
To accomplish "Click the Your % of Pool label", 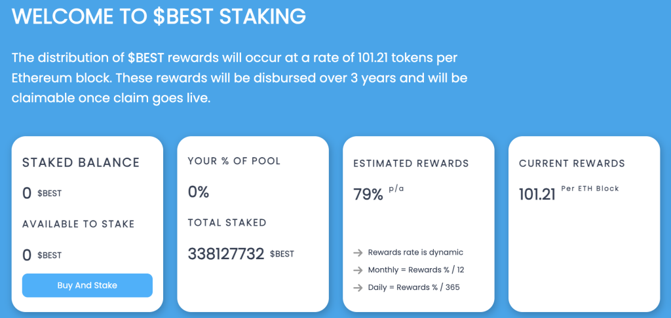I will click(x=234, y=161).
